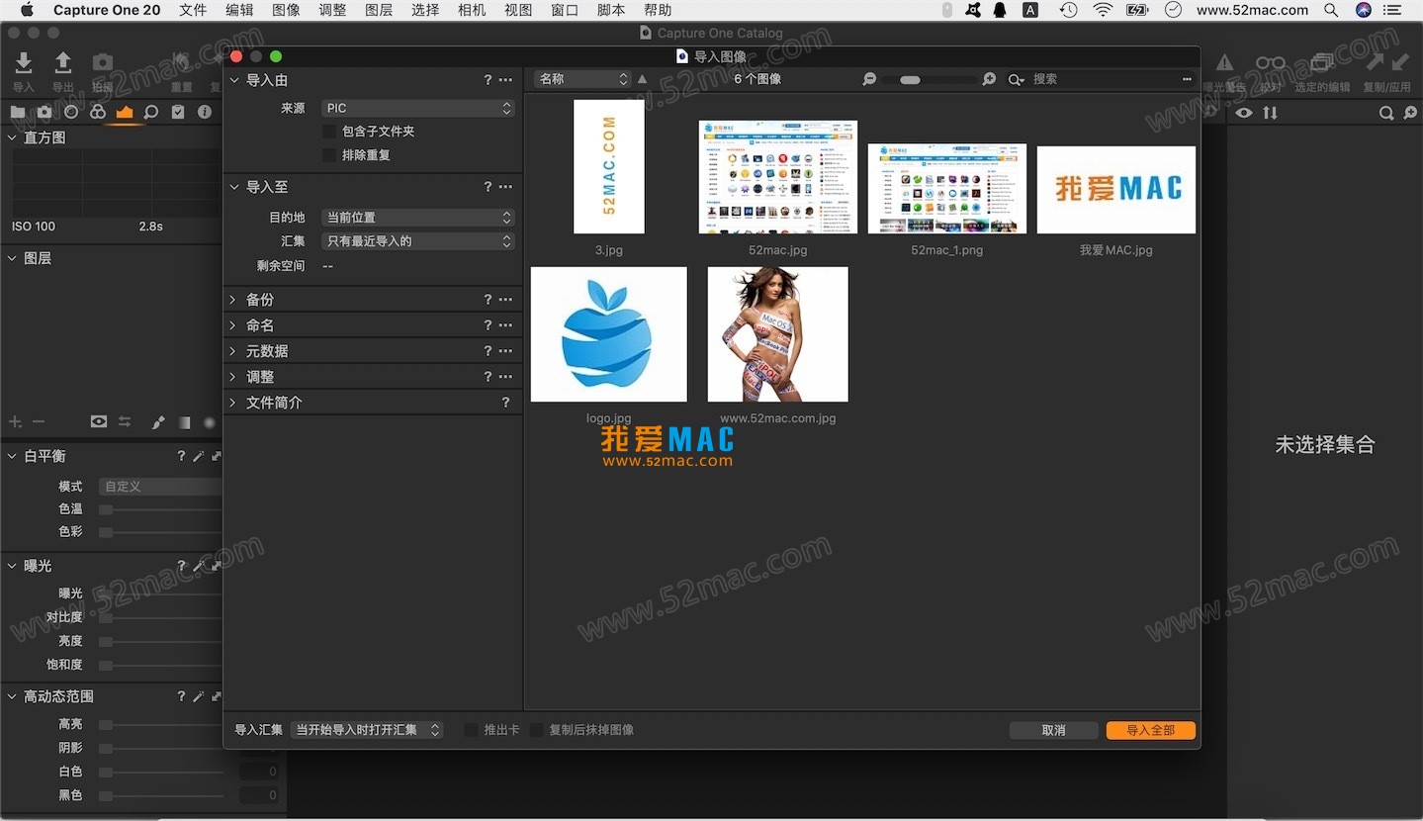Click the 取消 button
This screenshot has height=821, width=1423.
tap(1053, 730)
